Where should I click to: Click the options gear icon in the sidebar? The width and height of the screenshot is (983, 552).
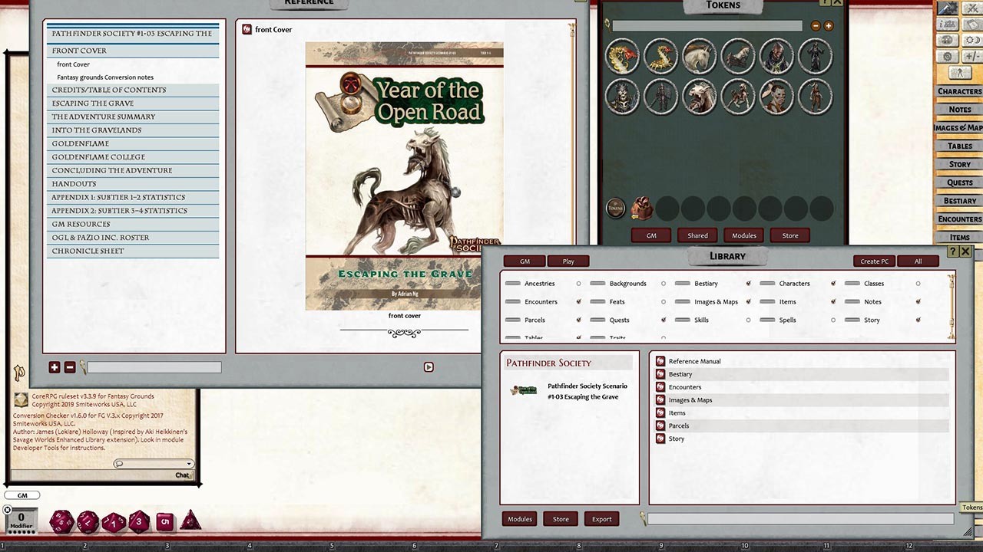click(x=946, y=56)
